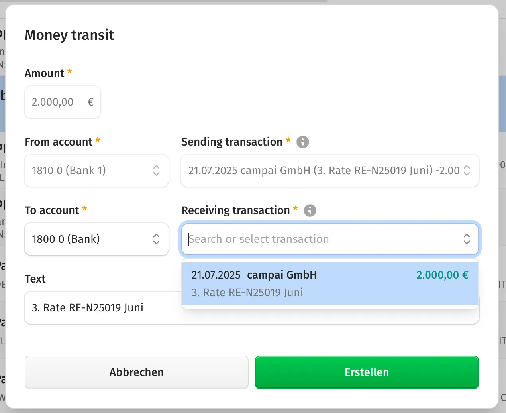The image size is (506, 413).
Task: Click the green Erstellen button
Action: [x=367, y=372]
